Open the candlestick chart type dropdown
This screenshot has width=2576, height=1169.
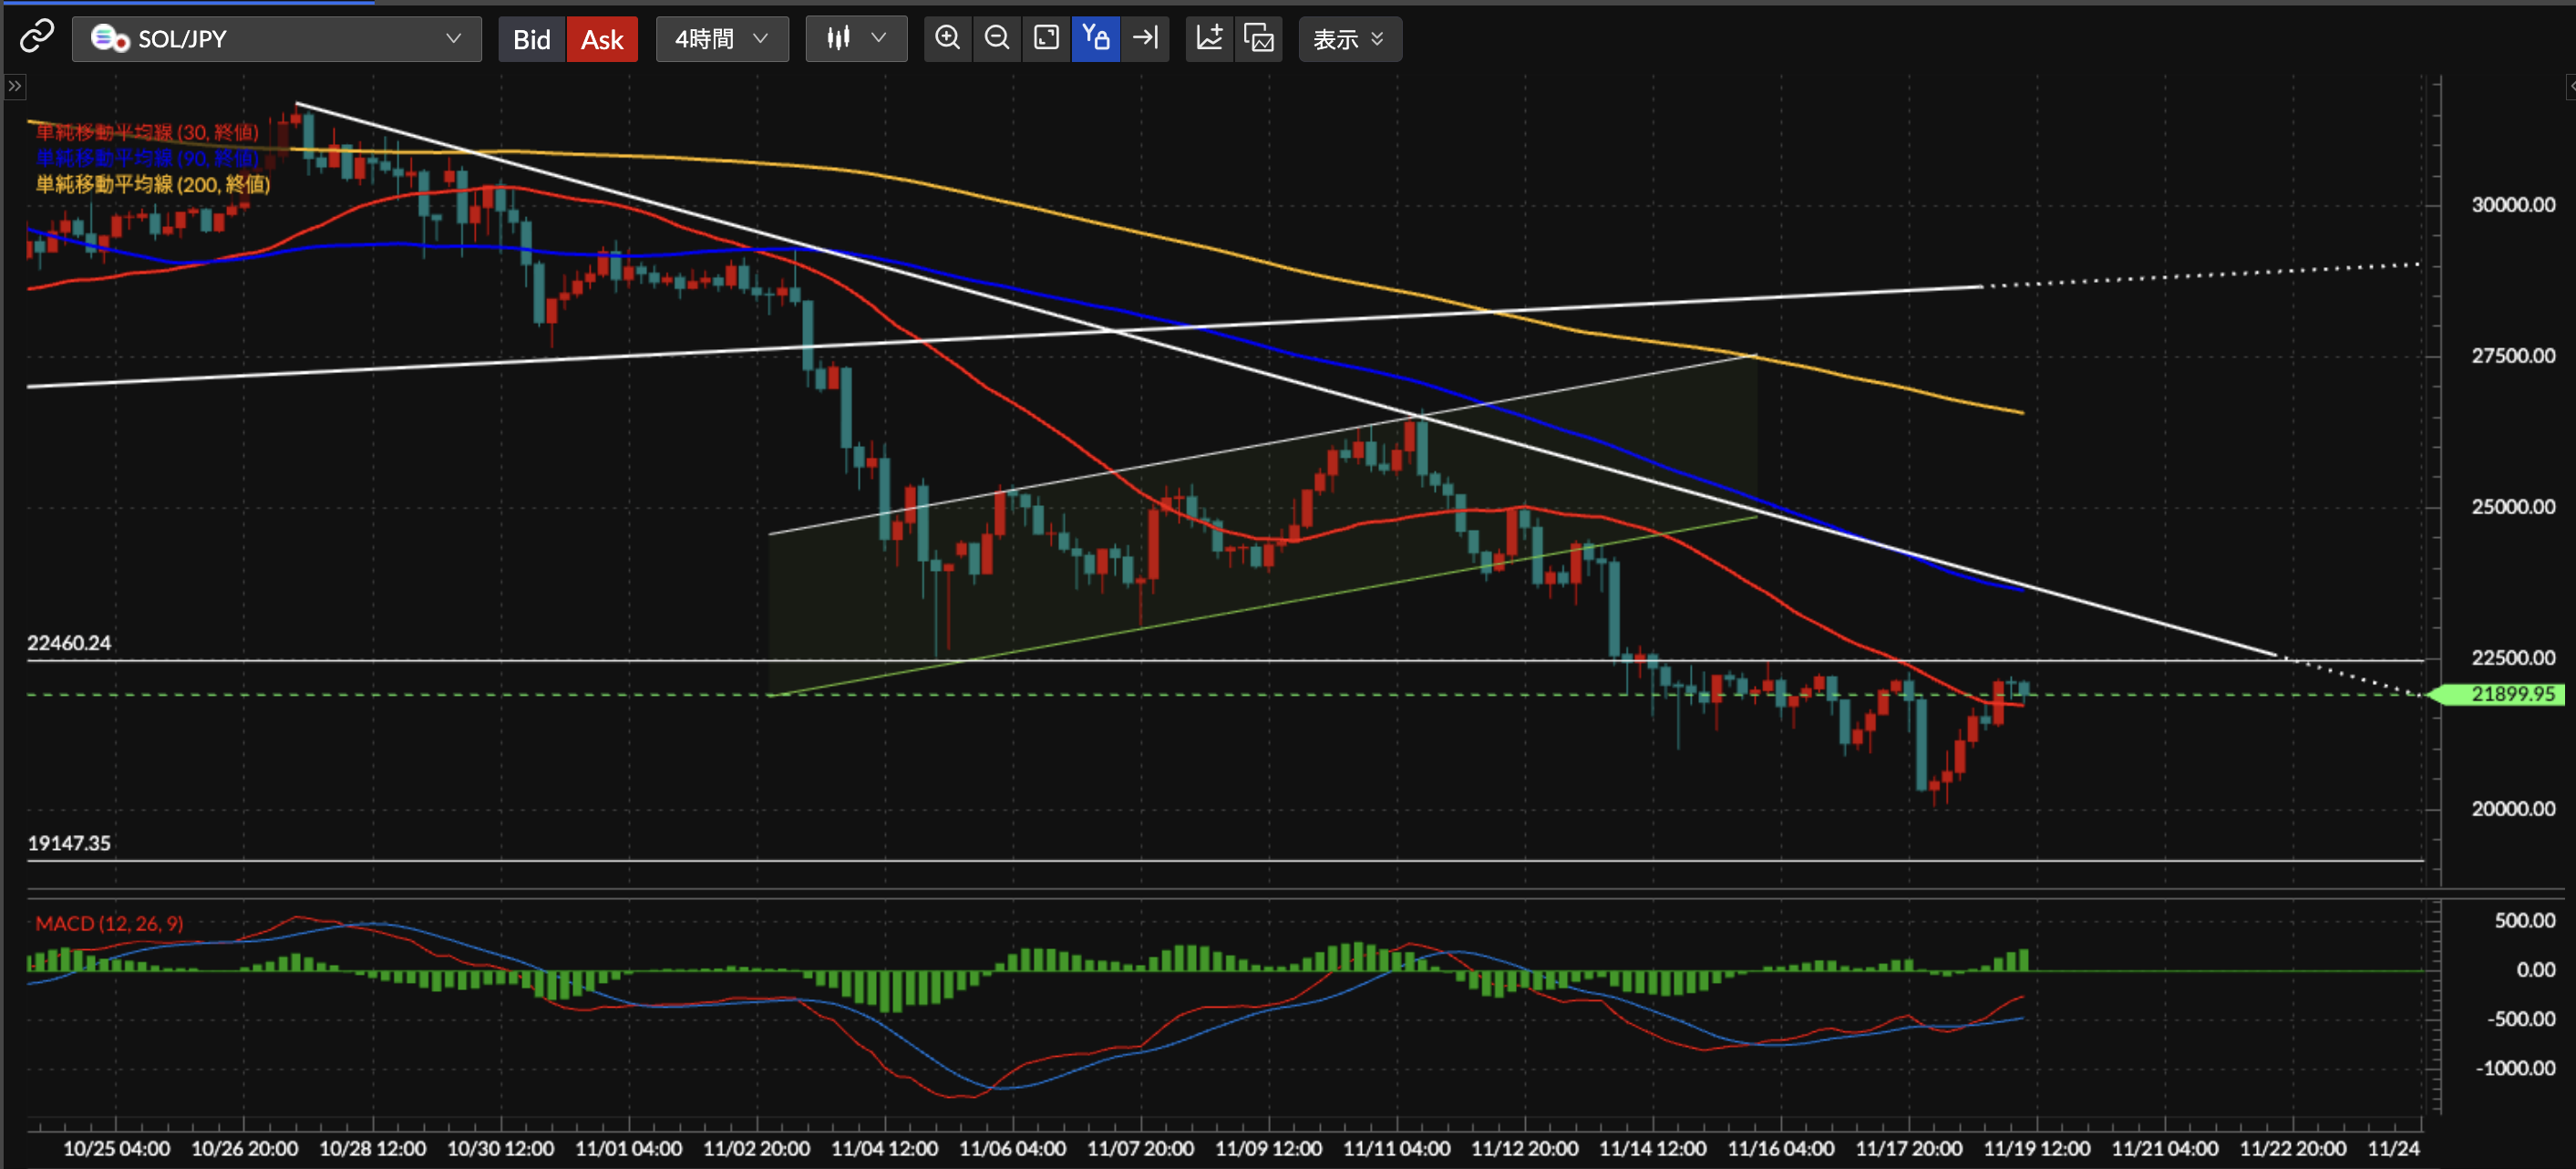[856, 39]
